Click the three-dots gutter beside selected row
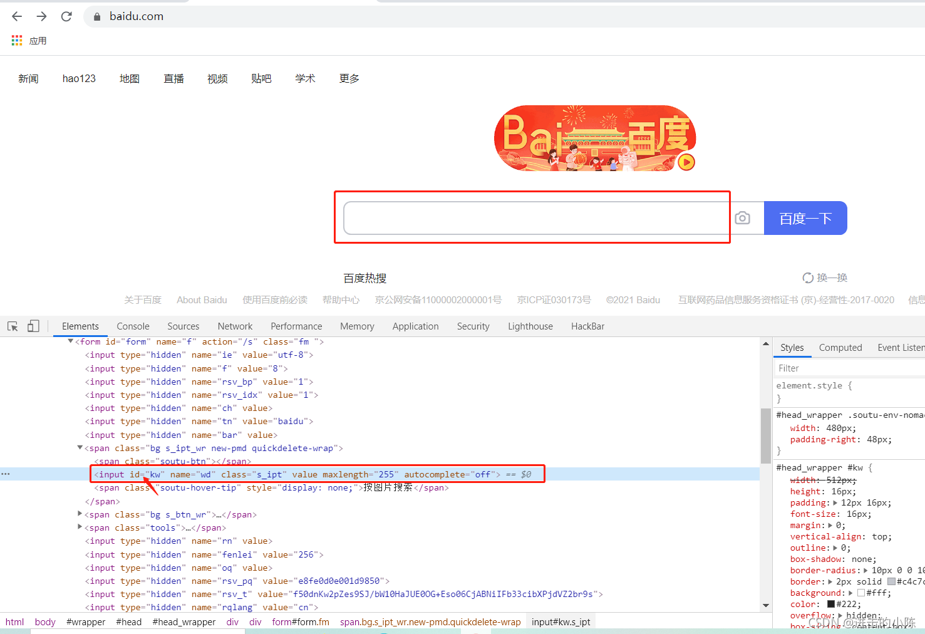 [6, 474]
